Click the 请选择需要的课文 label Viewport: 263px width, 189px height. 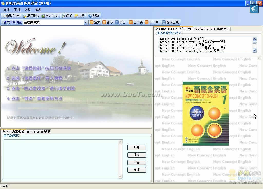[169, 33]
